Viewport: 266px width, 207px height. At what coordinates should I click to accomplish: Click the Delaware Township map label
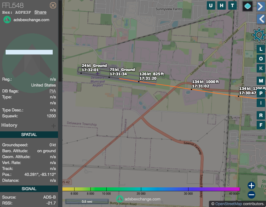tap(82, 124)
